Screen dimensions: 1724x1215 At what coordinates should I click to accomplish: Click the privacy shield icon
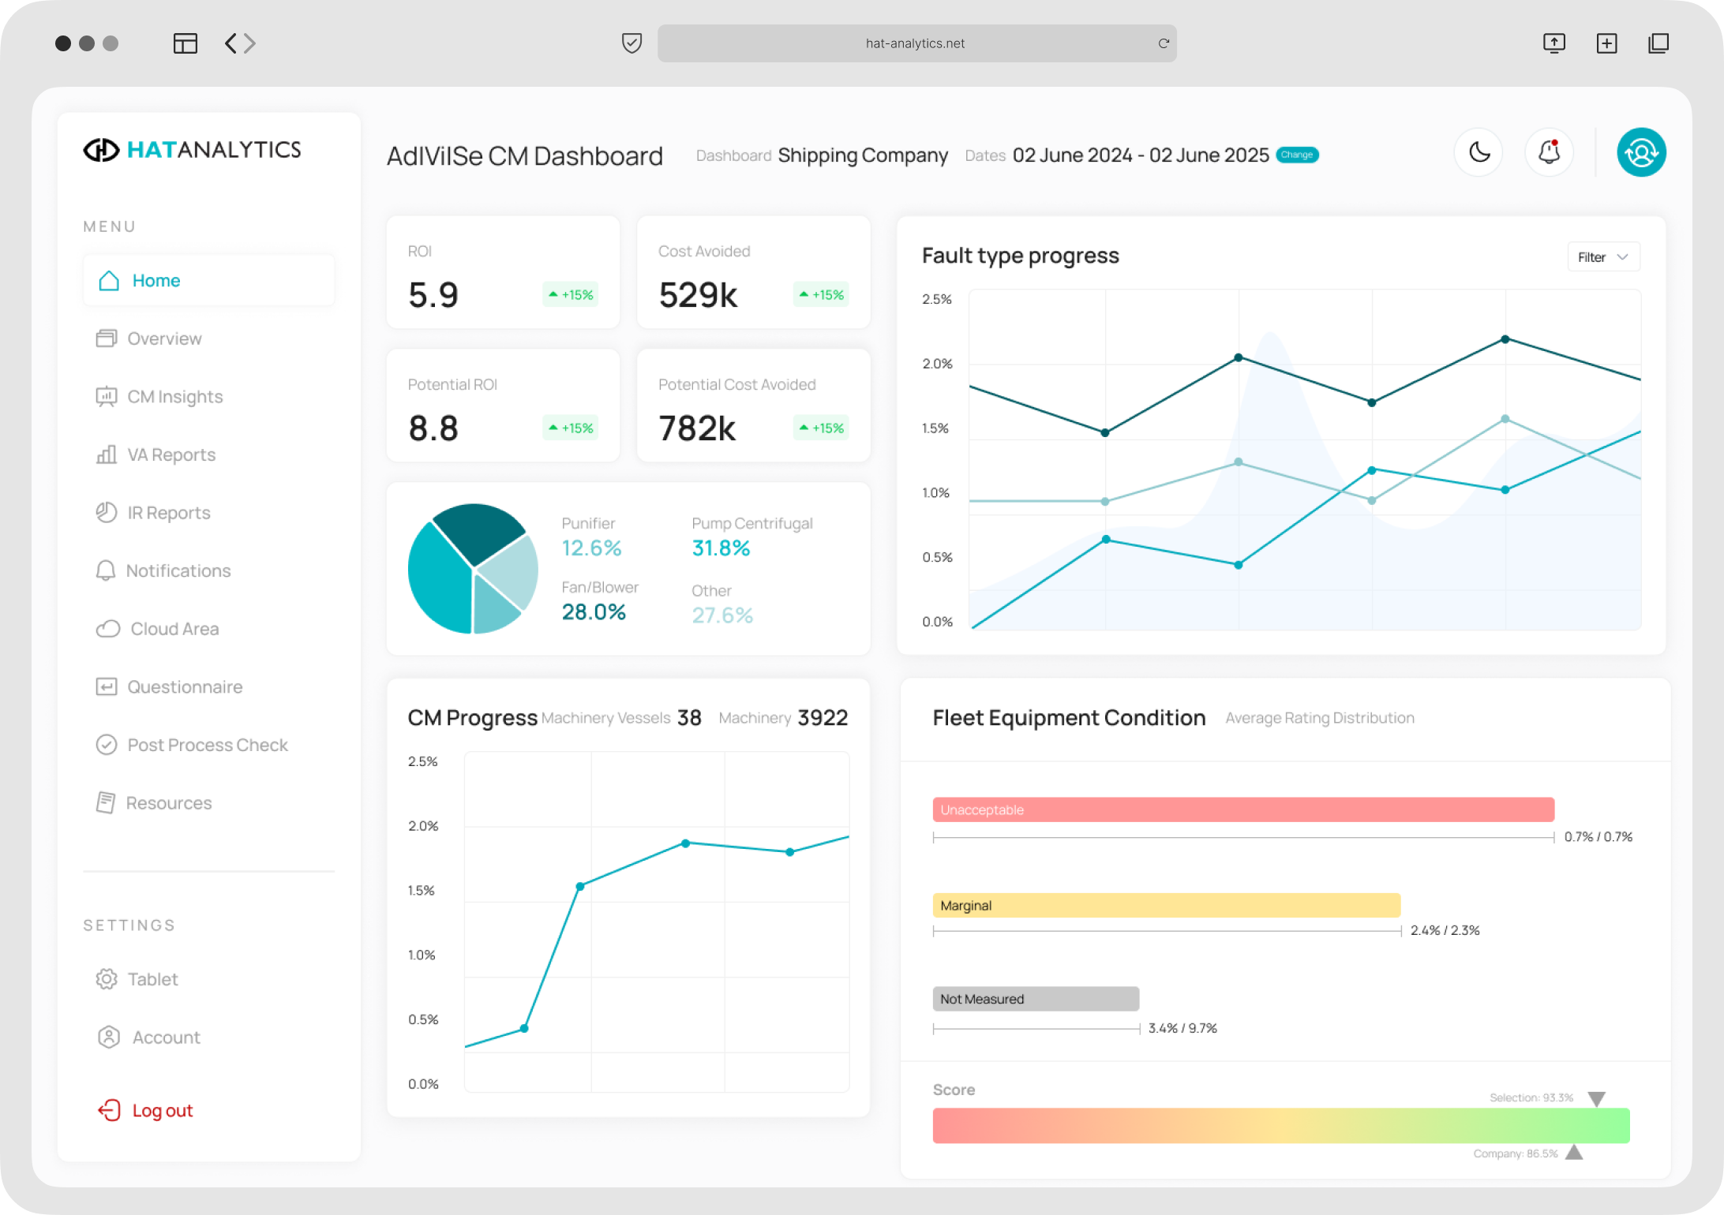632,43
